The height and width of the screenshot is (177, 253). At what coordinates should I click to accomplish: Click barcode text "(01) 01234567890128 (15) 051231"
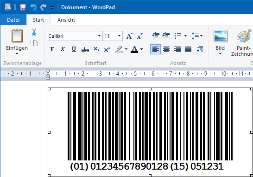pyautogui.click(x=147, y=166)
